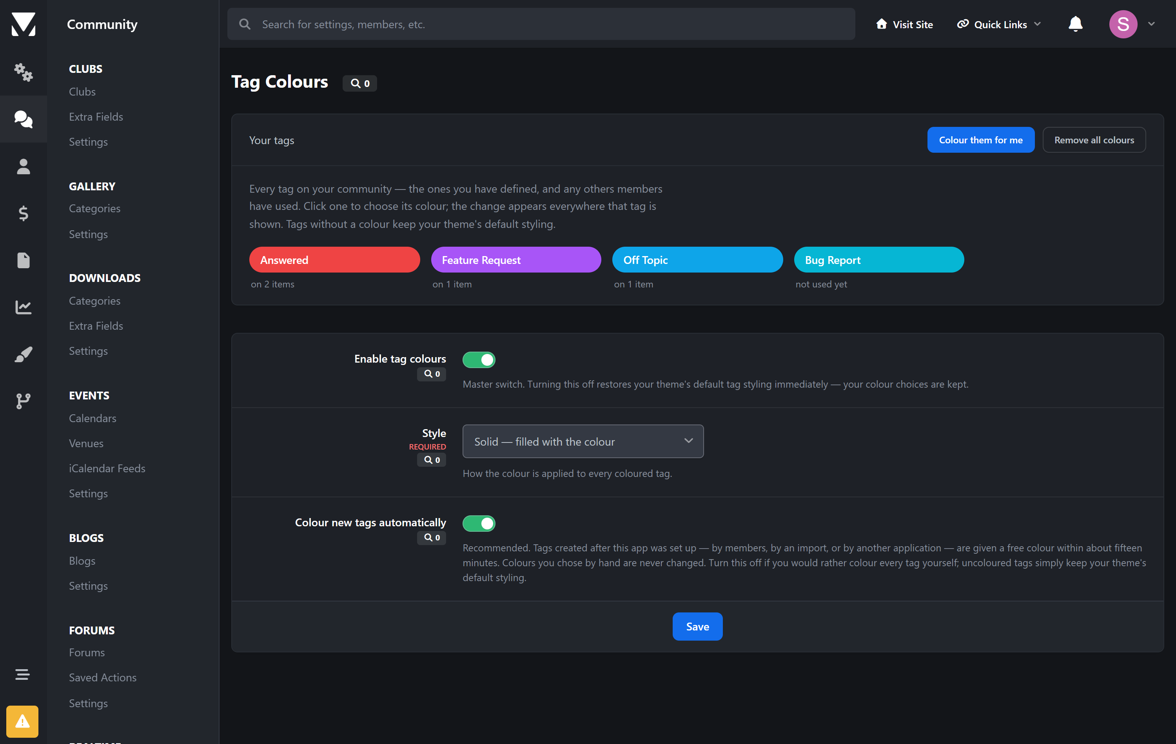The image size is (1176, 744).
Task: Click the CLUBS section heading
Action: coord(85,69)
